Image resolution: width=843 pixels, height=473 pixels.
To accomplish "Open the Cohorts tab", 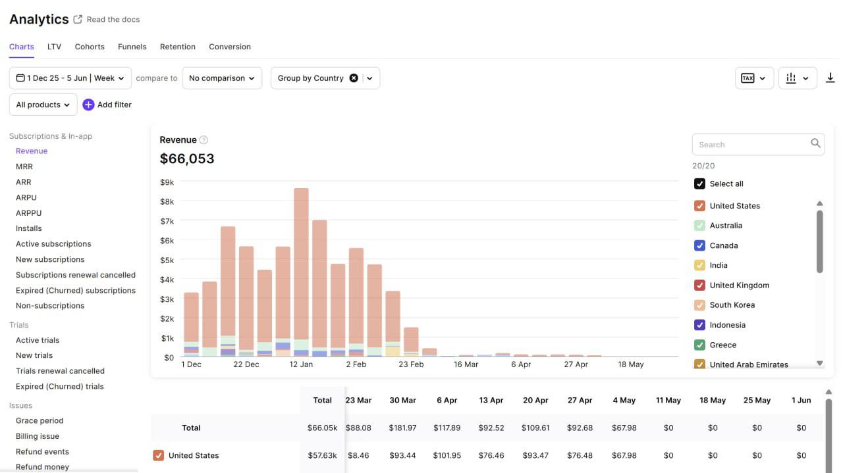I will pyautogui.click(x=90, y=47).
